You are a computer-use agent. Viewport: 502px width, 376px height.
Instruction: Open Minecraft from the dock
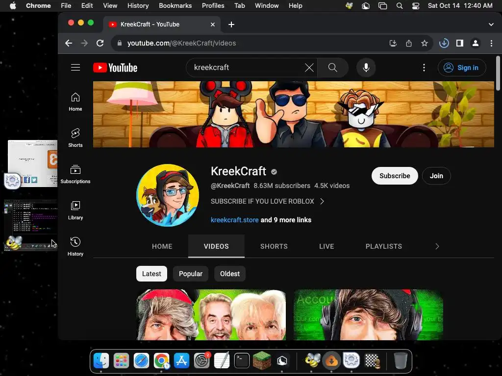click(262, 361)
